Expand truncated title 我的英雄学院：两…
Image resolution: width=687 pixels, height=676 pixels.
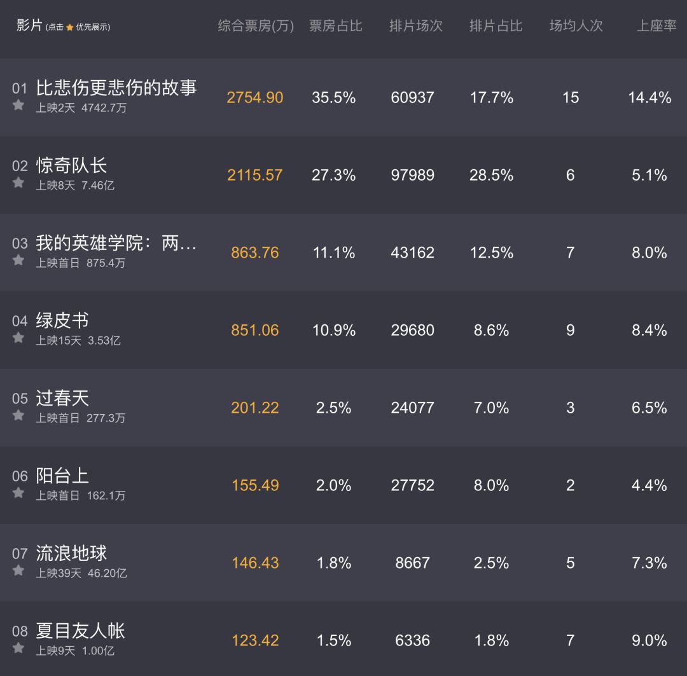(116, 243)
